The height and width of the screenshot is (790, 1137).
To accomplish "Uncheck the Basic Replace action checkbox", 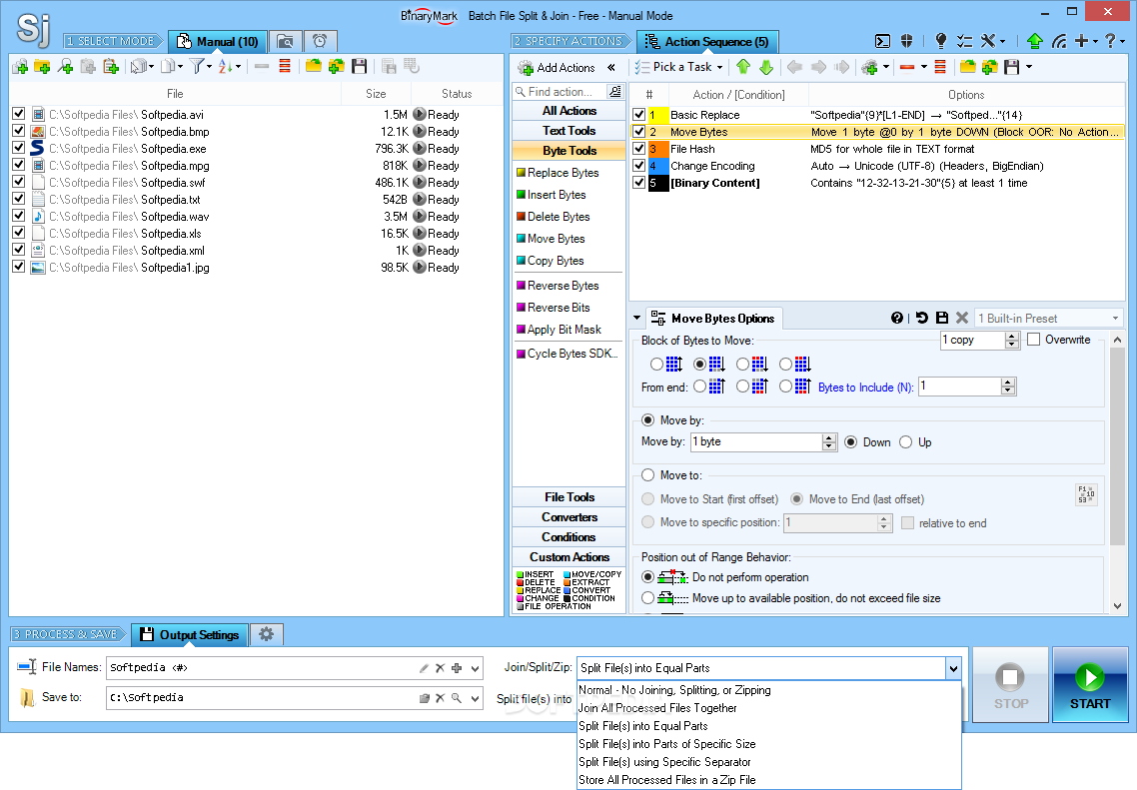I will [638, 115].
